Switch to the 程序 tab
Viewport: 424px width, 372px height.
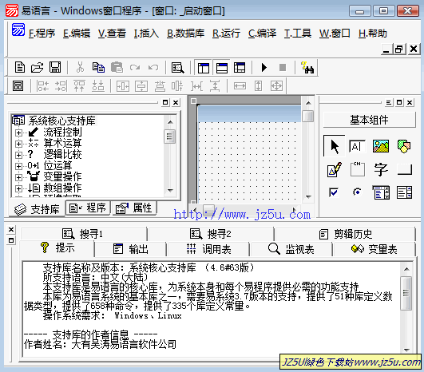pos(88,208)
